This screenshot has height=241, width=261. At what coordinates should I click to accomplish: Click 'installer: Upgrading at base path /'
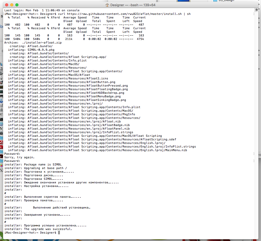36,168
